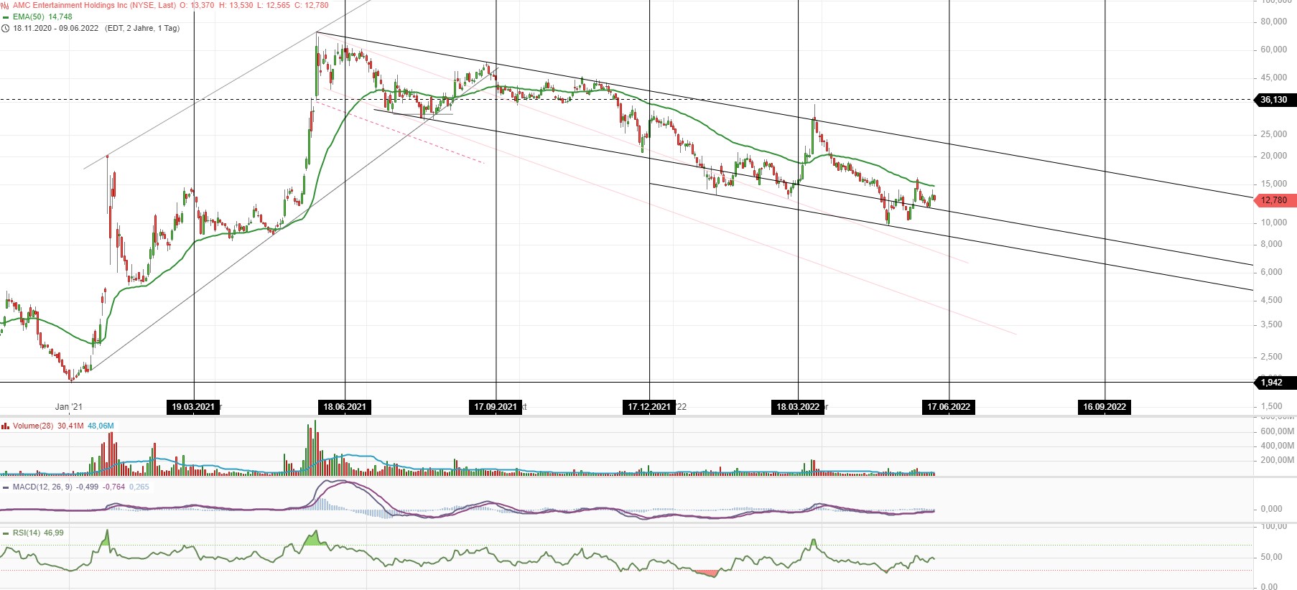Click the red 12,780 last price label
Screen dimensions: 1297x590
click(x=1275, y=200)
